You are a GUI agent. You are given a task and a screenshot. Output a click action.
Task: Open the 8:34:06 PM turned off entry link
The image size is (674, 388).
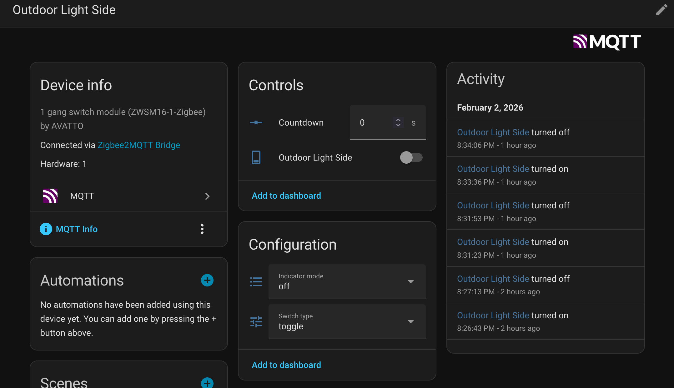coord(493,132)
